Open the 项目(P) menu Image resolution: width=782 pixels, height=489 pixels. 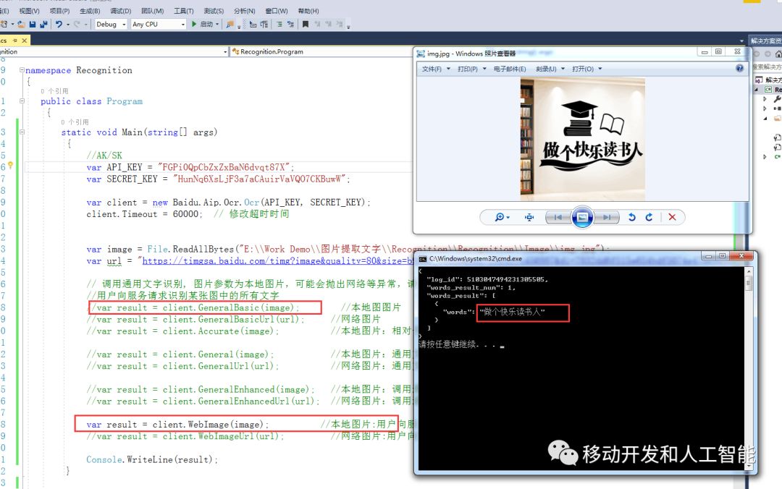60,10
